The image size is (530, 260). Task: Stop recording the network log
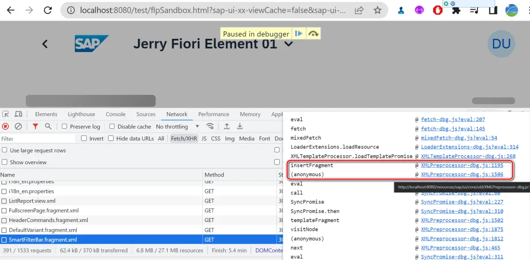coord(5,126)
